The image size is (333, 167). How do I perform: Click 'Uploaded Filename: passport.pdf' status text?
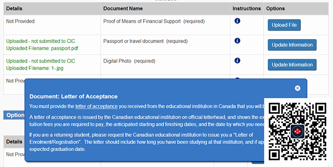coord(42,48)
